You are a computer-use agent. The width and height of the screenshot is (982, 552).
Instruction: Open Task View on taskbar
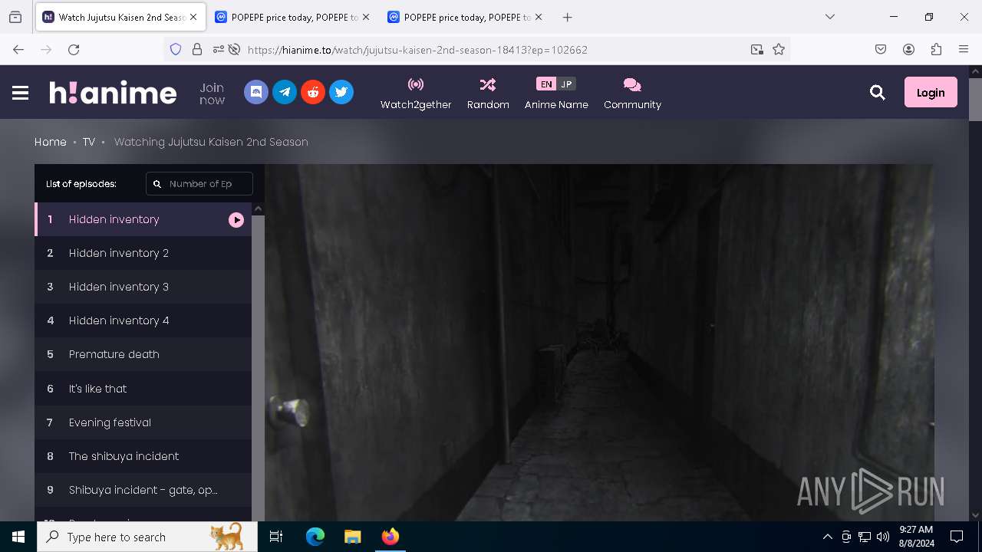click(276, 537)
